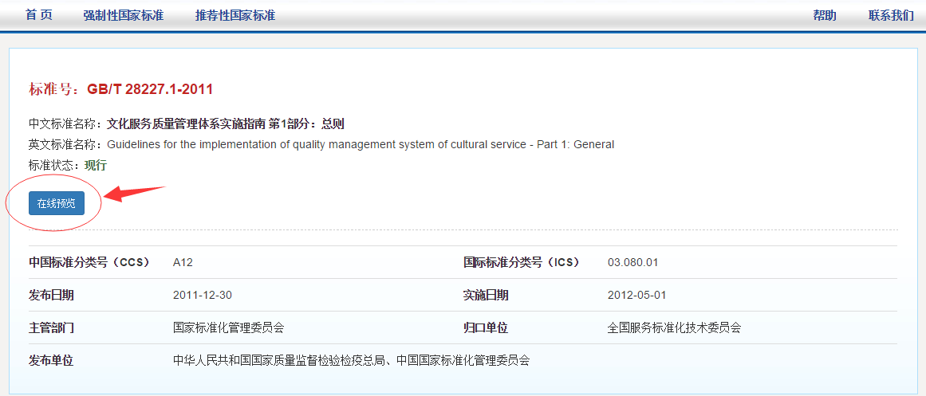This screenshot has height=396, width=926.
Task: Click the 现行 status text
Action: (96, 165)
